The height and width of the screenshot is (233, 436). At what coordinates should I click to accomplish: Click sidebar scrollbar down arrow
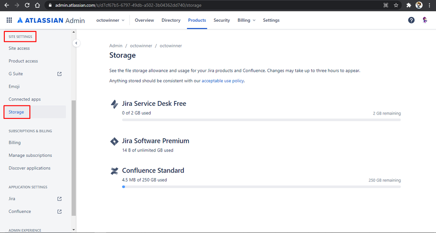[x=74, y=230]
